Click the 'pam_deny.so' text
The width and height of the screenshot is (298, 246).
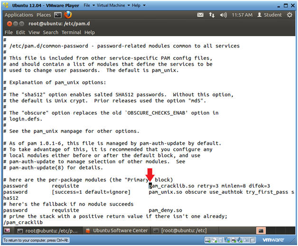point(165,210)
